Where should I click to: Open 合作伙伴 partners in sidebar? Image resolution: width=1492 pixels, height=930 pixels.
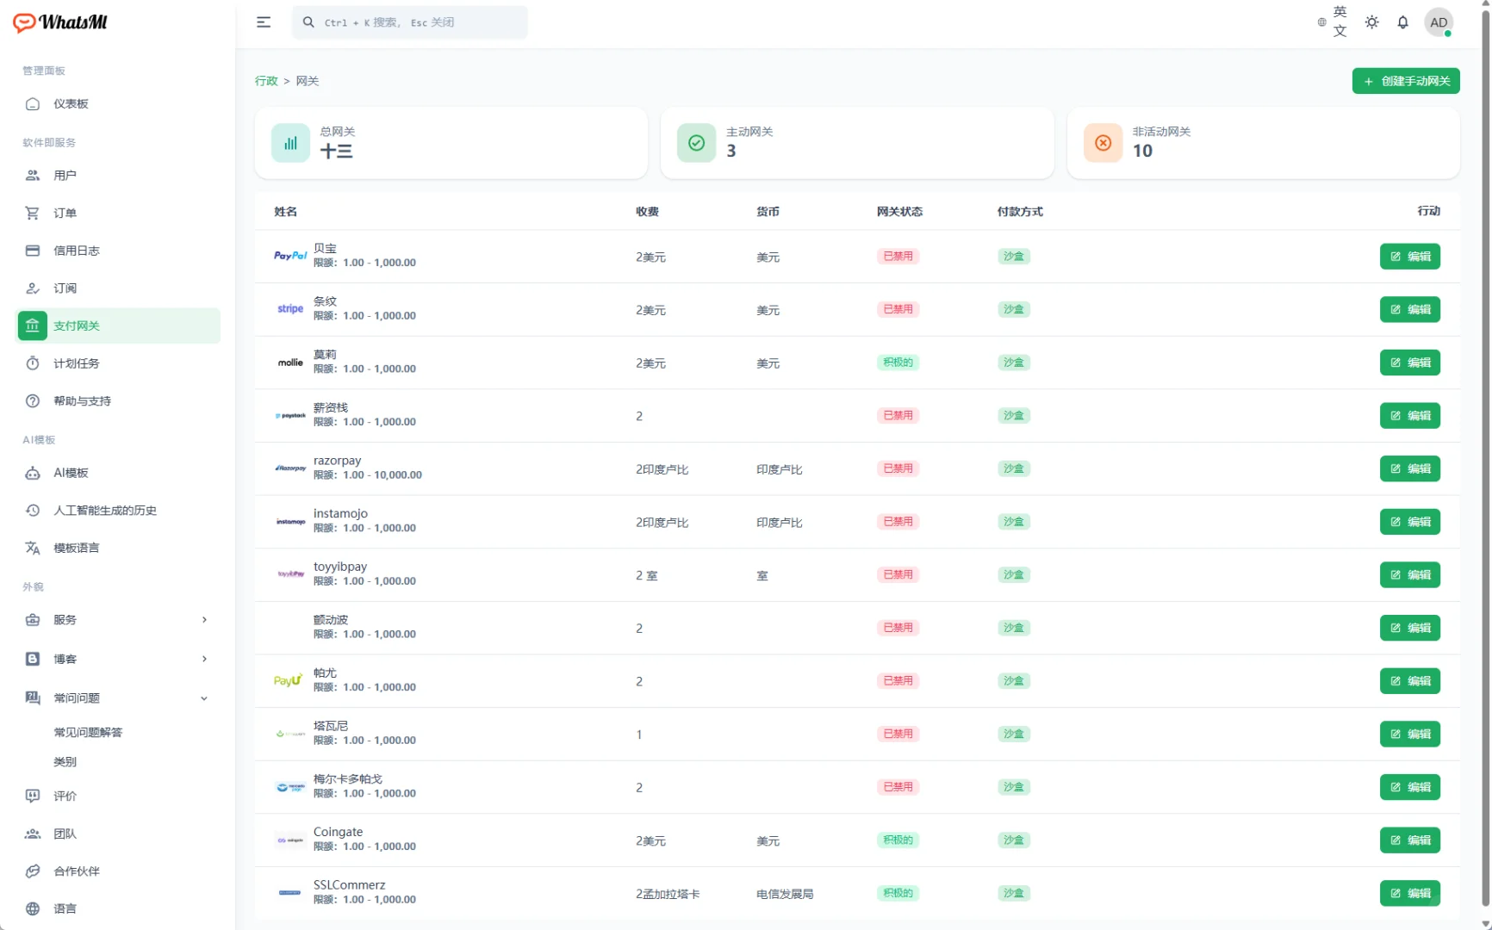click(118, 871)
